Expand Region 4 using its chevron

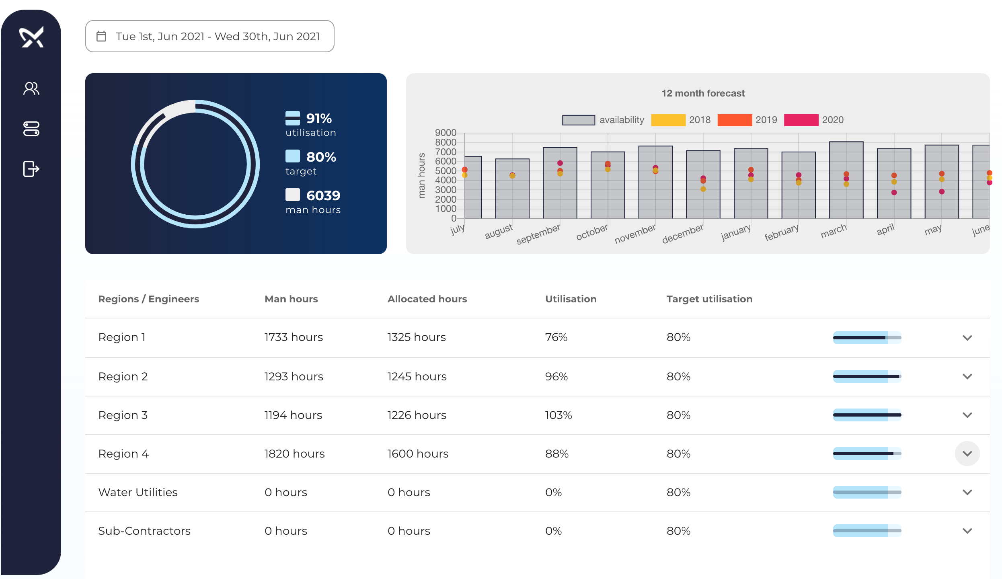[967, 454]
